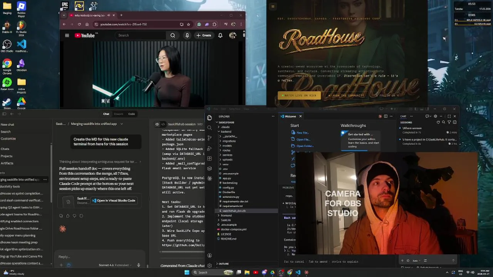Open the Claude icon in the VS Code activity bar

pos(210,179)
